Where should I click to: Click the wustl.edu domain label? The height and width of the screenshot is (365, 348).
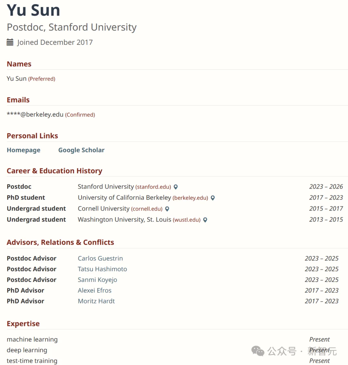[x=187, y=220]
